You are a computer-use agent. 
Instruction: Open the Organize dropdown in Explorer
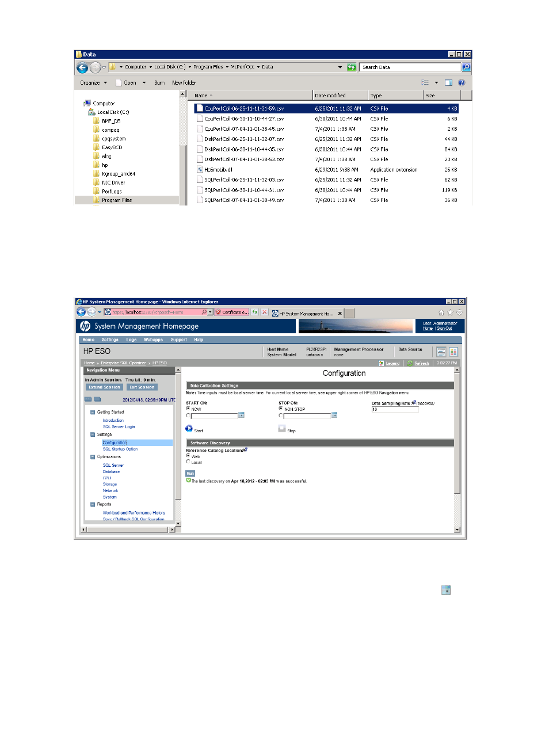(93, 83)
